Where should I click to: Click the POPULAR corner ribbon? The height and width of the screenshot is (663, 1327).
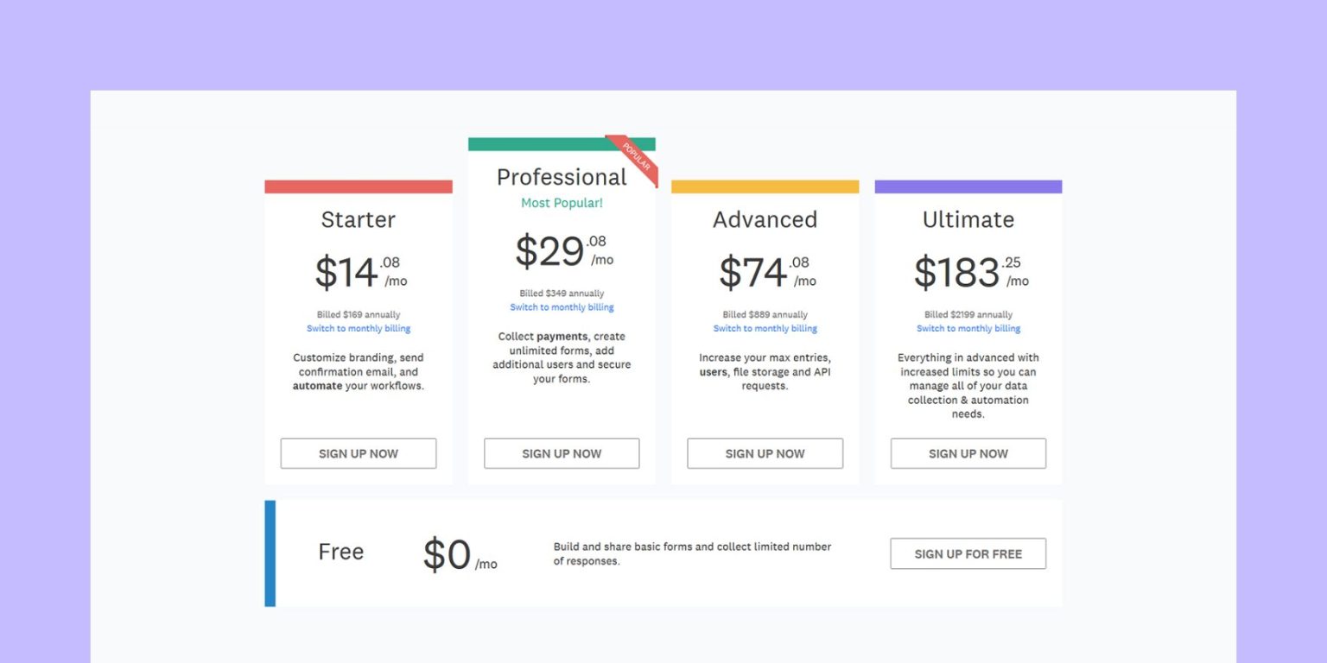point(637,158)
